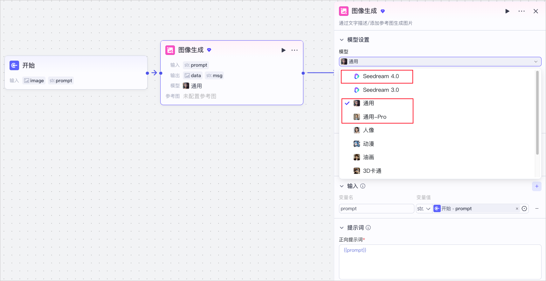Image resolution: width=546 pixels, height=281 pixels.
Task: Click the info icon beside 输入 heading
Action: click(x=363, y=186)
